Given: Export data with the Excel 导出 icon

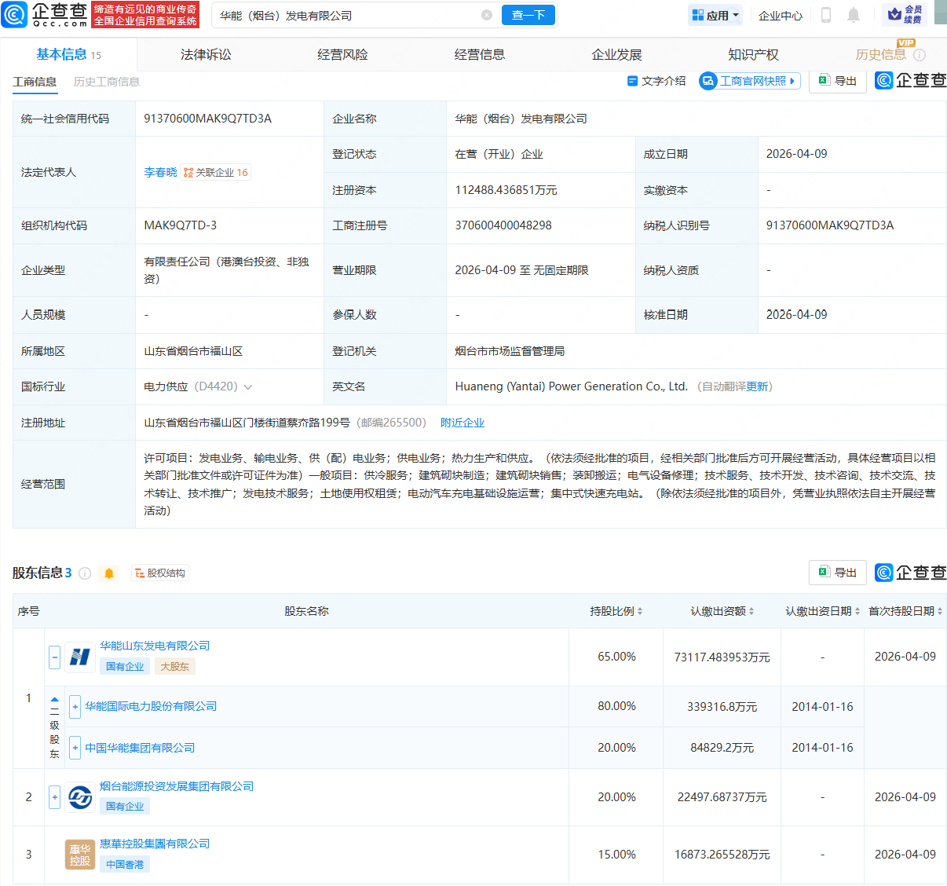Looking at the screenshot, I should [837, 573].
